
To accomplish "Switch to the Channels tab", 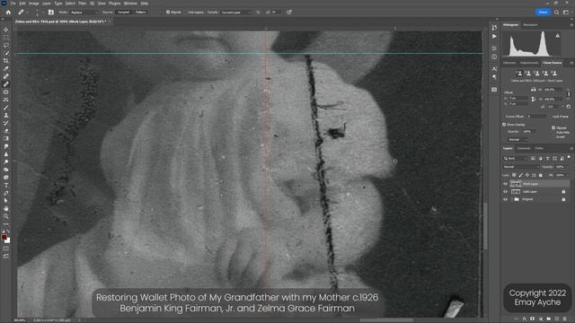I will (x=524, y=148).
